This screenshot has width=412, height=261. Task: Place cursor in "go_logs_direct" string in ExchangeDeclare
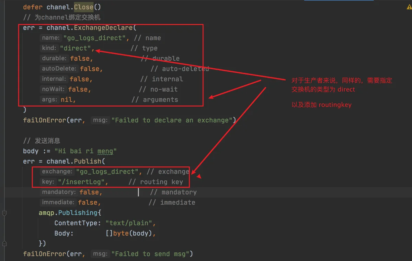[94, 38]
